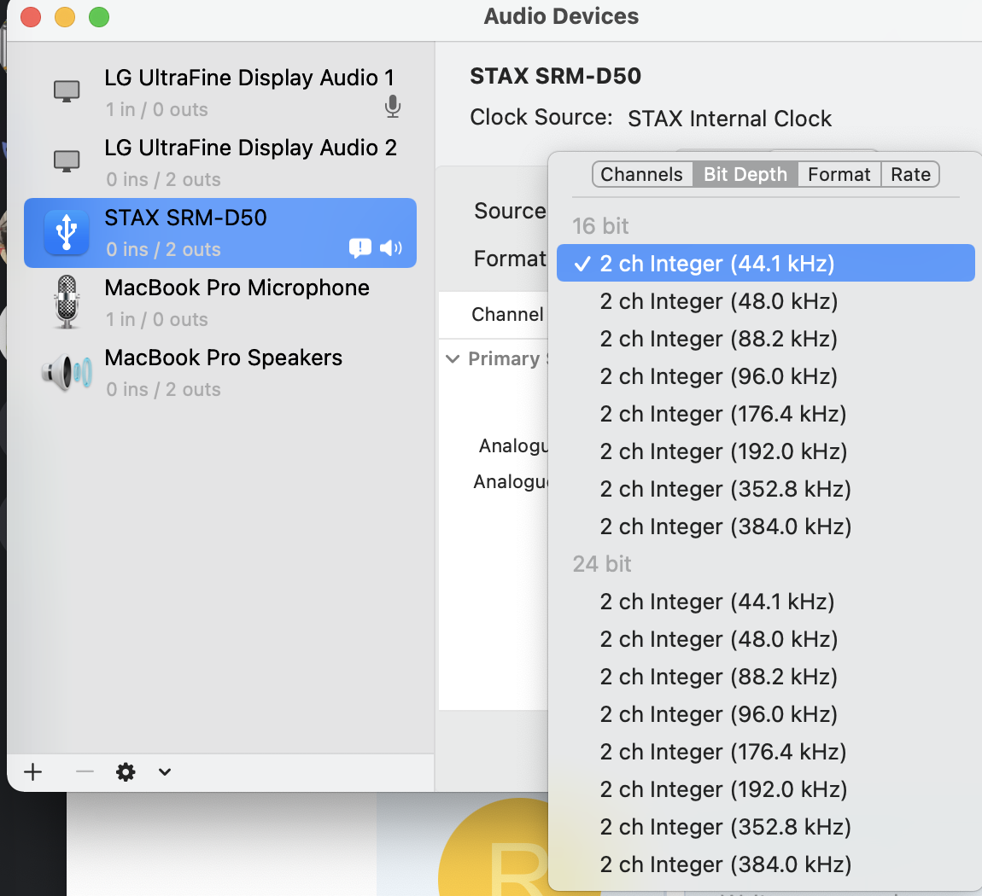Select STAX SRM-D50 device row
The image size is (982, 896).
pyautogui.click(x=219, y=233)
